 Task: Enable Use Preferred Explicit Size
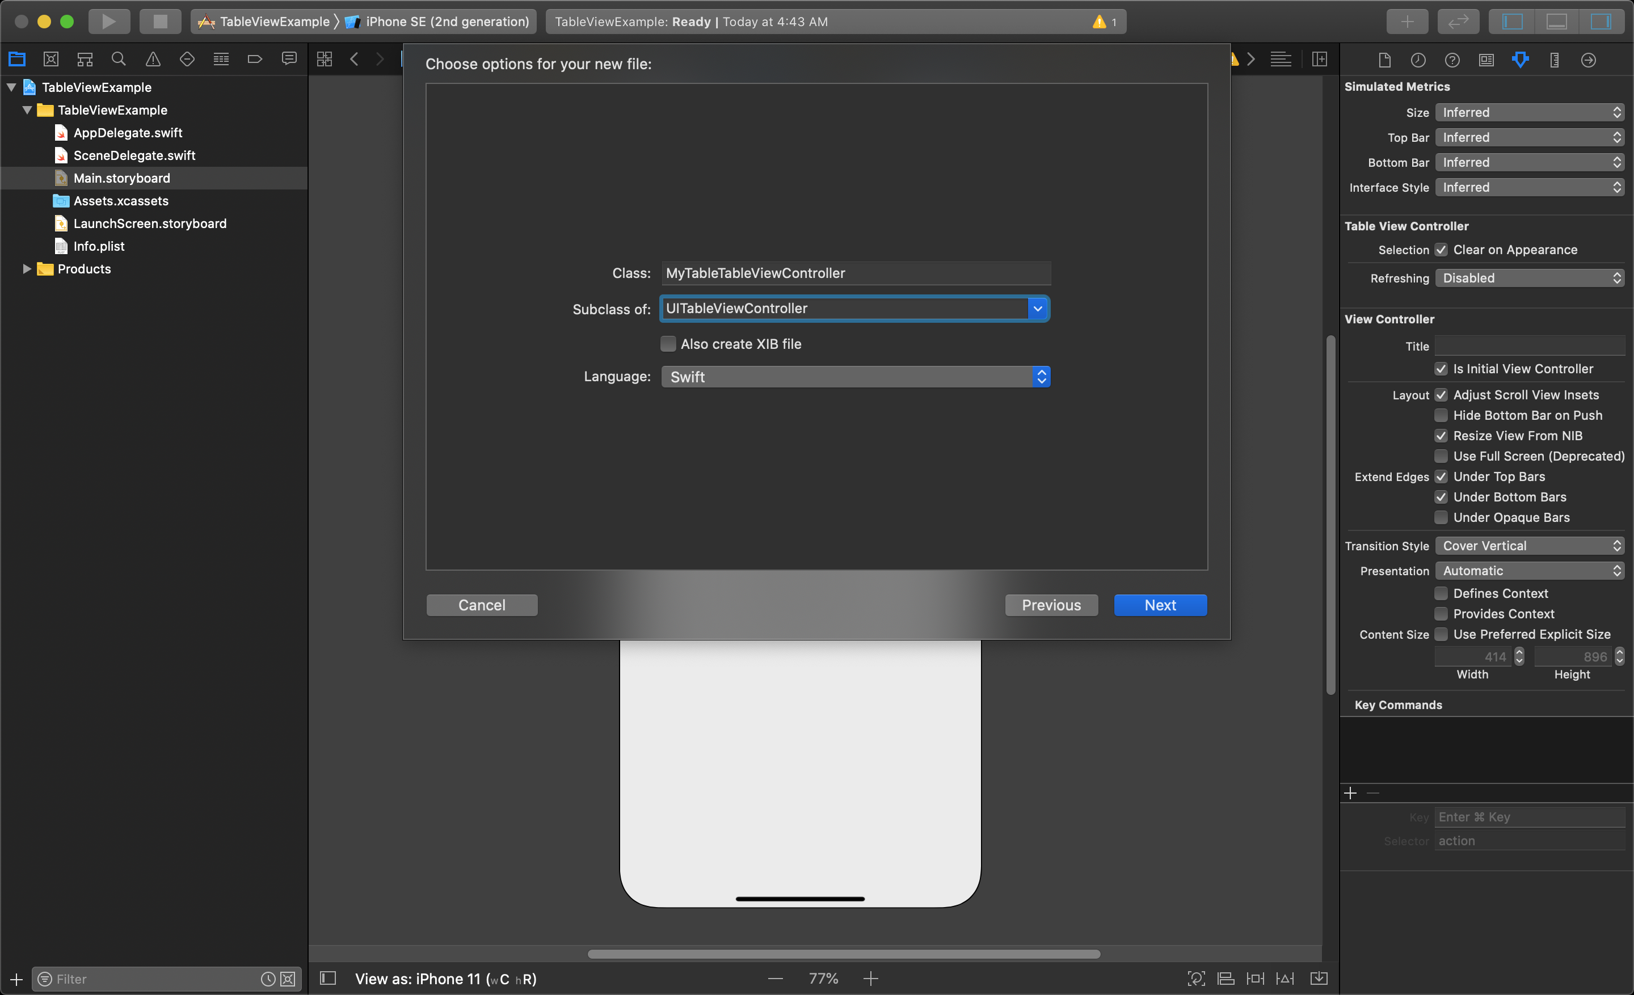(1441, 634)
